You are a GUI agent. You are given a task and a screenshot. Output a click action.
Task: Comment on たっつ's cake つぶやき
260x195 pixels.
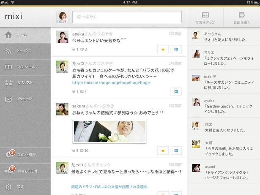coord(176,92)
